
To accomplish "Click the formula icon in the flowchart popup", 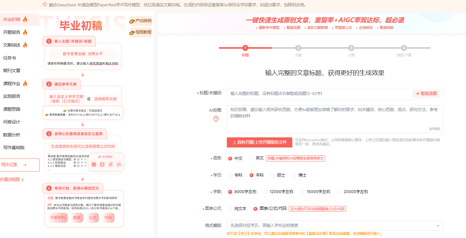I will (x=110, y=165).
